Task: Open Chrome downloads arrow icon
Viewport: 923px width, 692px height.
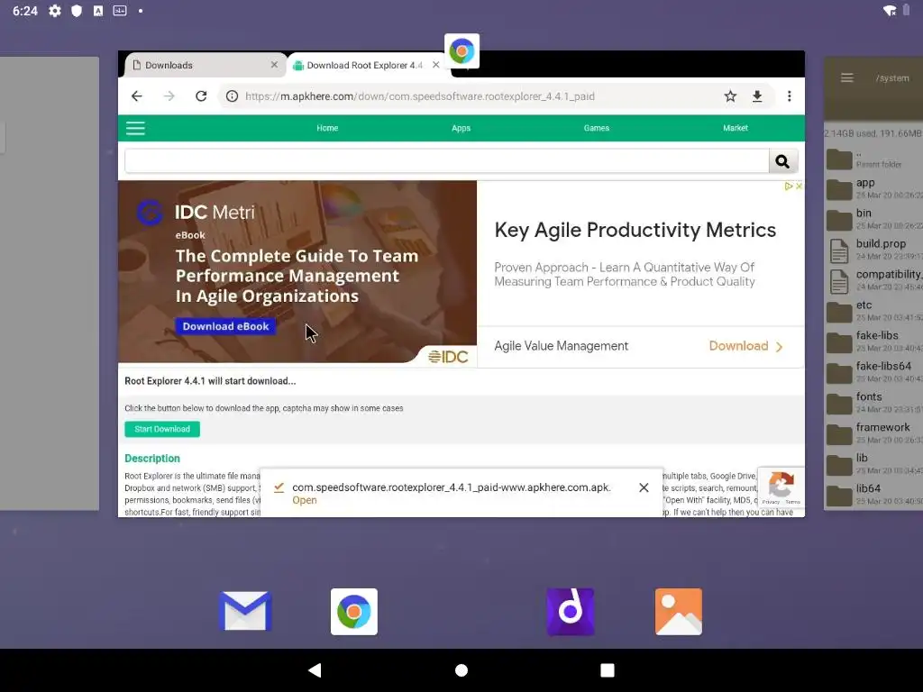Action: pyautogui.click(x=757, y=96)
